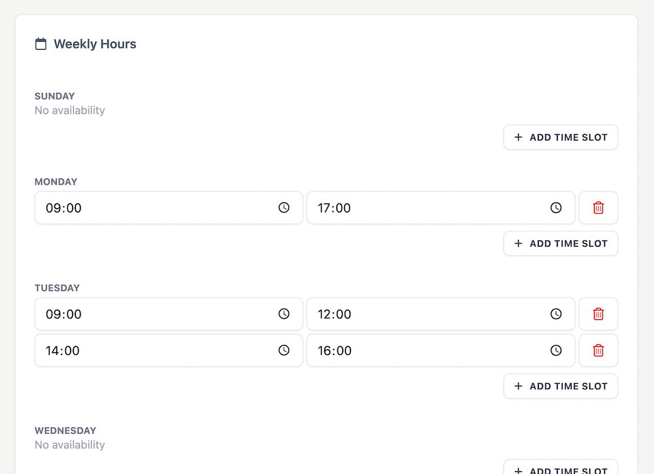Add a time slot for Wednesday
Screen dimensions: 654x474
(x=560, y=469)
